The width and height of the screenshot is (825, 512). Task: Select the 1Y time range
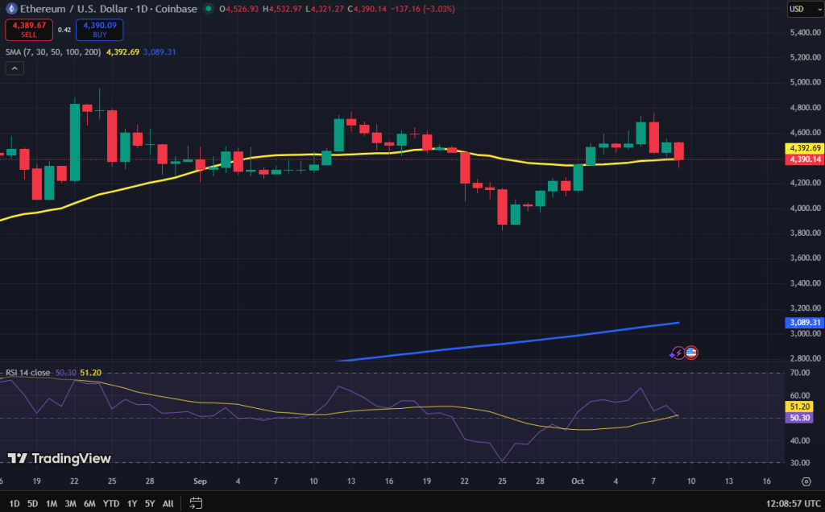tap(132, 504)
